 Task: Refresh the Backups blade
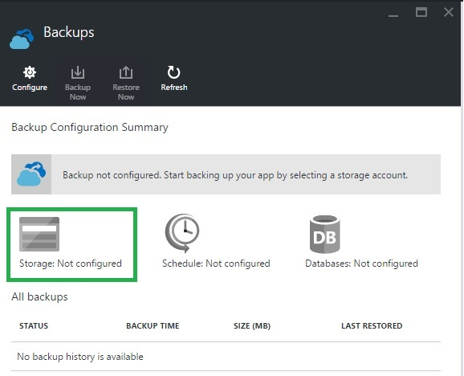pyautogui.click(x=174, y=79)
